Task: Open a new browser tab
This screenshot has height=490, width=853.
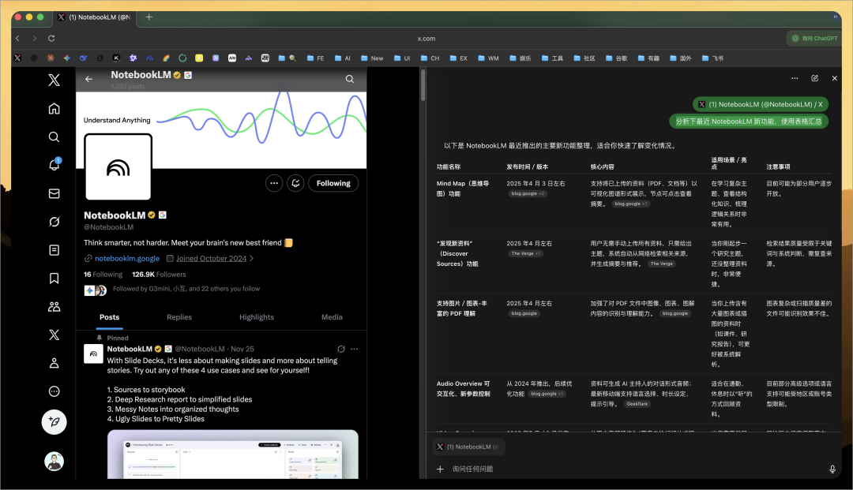Action: pyautogui.click(x=148, y=17)
